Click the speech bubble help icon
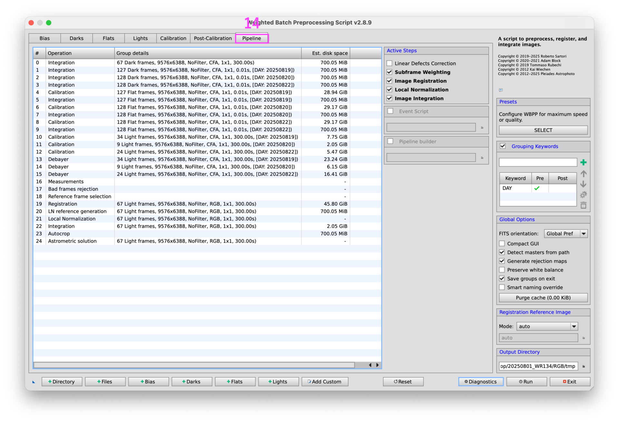619x423 pixels. pos(500,90)
